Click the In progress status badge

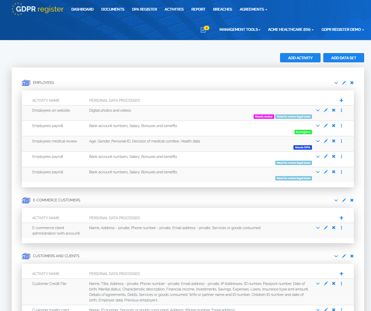(x=303, y=132)
